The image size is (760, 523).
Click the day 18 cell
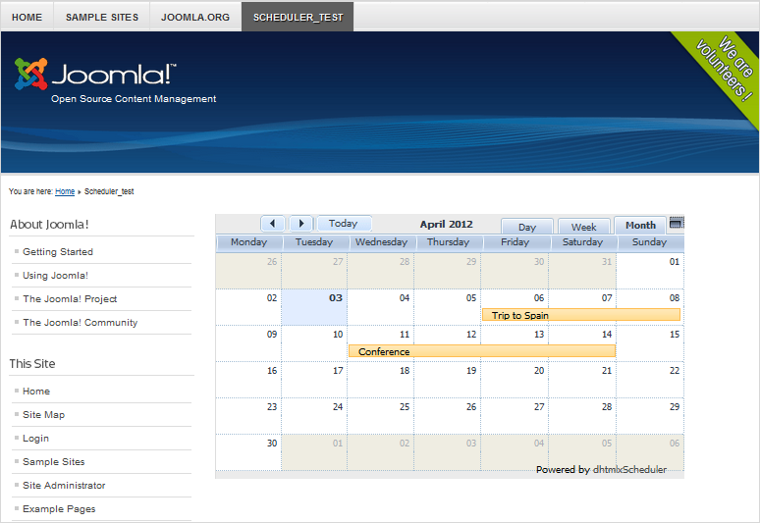[380, 380]
